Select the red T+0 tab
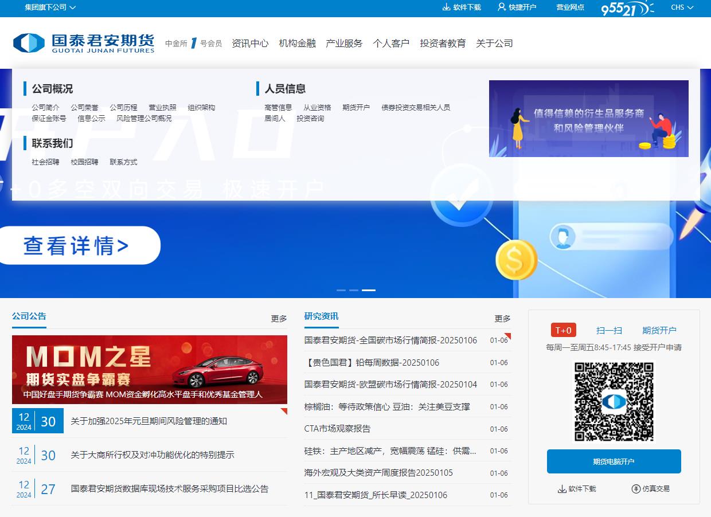711x517 pixels. point(564,330)
